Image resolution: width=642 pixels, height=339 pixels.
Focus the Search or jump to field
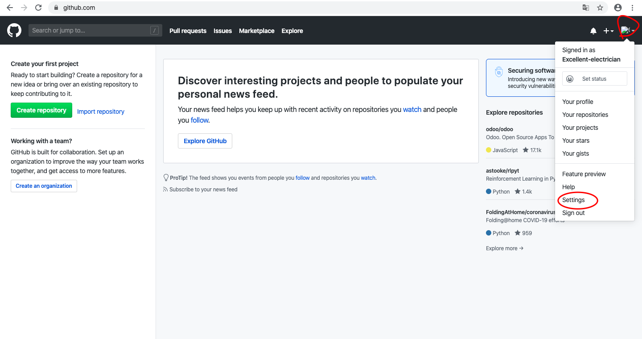coord(95,30)
